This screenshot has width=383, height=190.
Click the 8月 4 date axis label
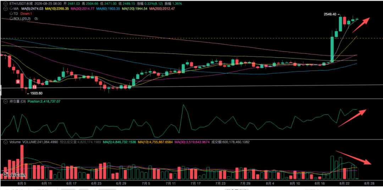point(270,183)
